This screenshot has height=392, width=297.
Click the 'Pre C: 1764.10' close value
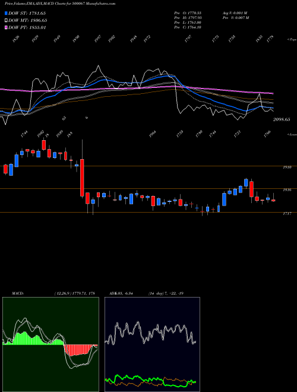pos(188,27)
